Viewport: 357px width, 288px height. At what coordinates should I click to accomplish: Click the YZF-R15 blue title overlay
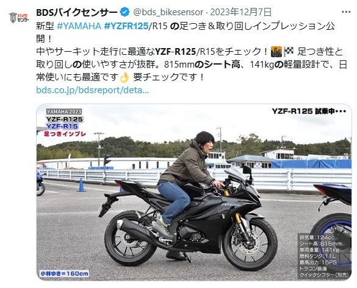coord(62,126)
